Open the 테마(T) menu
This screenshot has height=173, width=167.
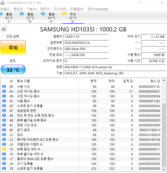45,9
